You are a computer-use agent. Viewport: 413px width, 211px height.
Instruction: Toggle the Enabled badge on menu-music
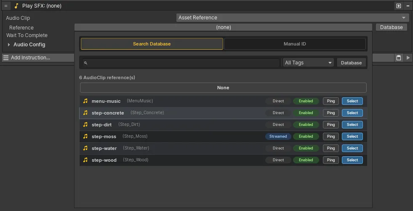[306, 101]
